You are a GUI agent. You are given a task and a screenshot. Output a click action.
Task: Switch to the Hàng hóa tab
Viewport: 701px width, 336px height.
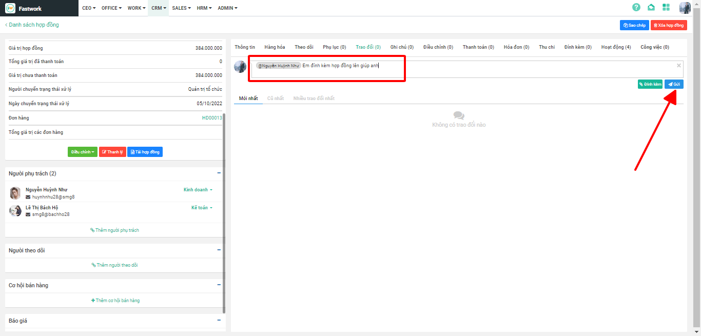275,47
